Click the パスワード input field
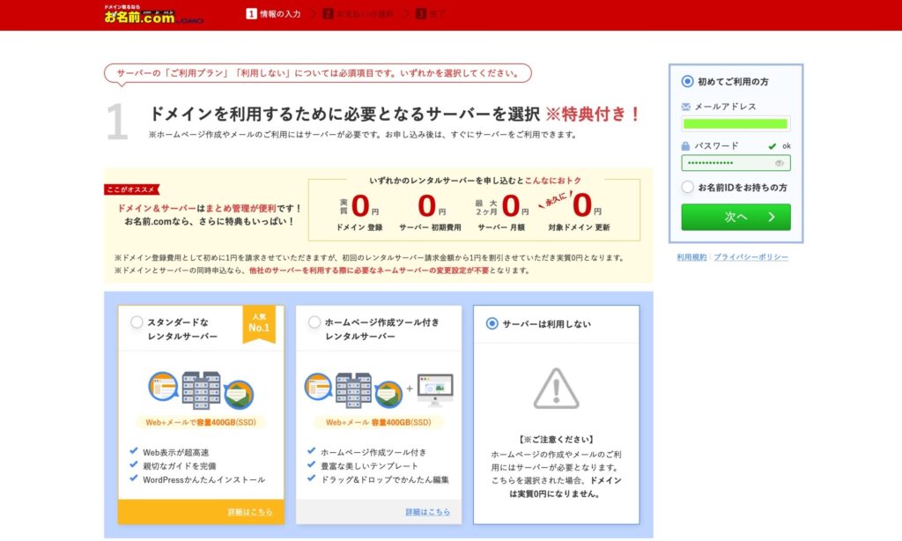The image size is (902, 541). pos(736,163)
